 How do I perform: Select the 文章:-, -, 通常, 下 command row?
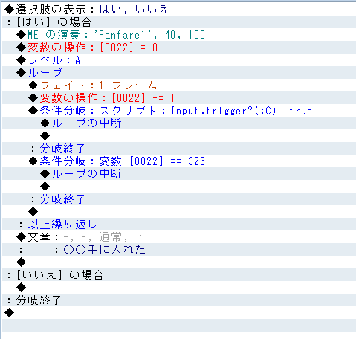pos(179,237)
